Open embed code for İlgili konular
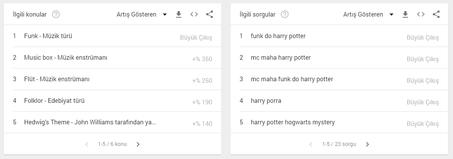 pos(194,14)
